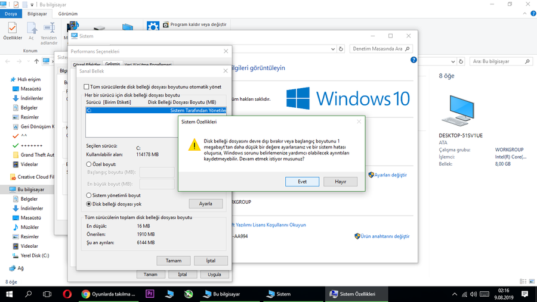This screenshot has width=537, height=302.
Task: Open Adobe Premiere Pro from taskbar
Action: click(x=150, y=294)
